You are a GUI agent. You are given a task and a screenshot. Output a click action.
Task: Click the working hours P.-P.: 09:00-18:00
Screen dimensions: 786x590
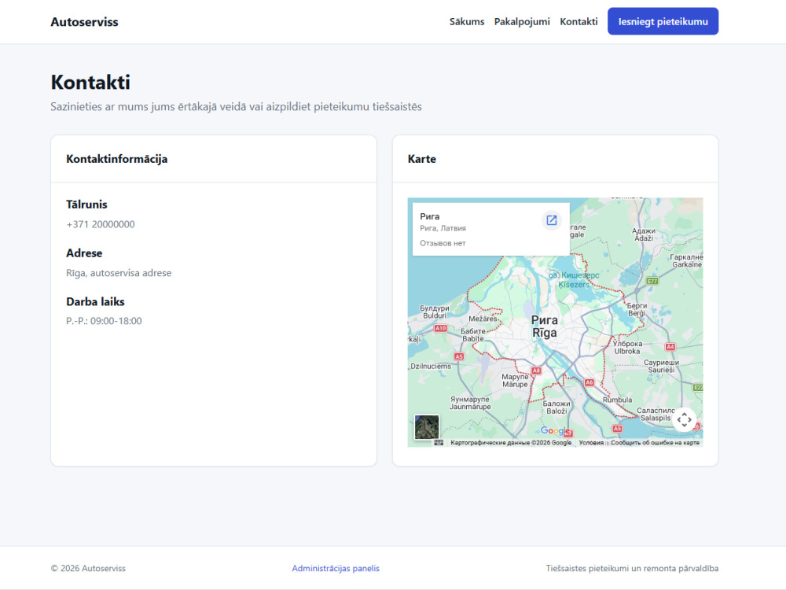coord(104,321)
